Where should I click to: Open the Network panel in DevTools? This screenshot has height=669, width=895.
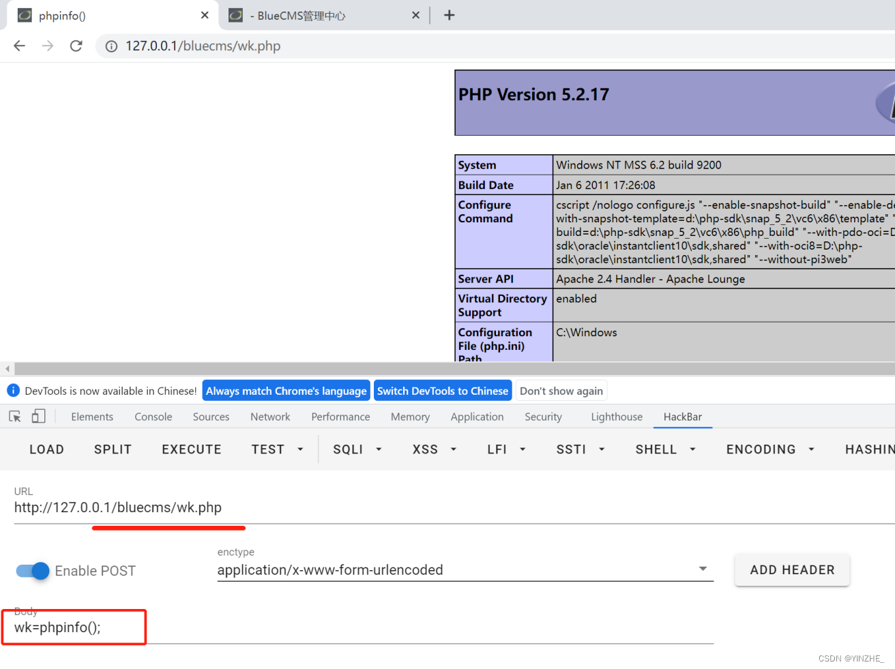coord(270,417)
